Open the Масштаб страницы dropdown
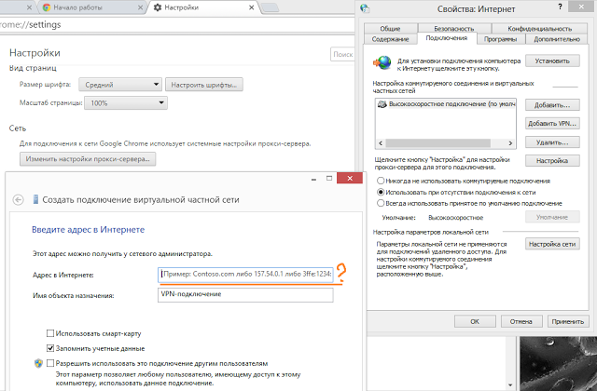The height and width of the screenshot is (391, 597). [x=126, y=102]
